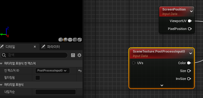203x98 pixels.
Task: Collapse the 머티리얼 표현식 section
Action: [x=1, y=85]
